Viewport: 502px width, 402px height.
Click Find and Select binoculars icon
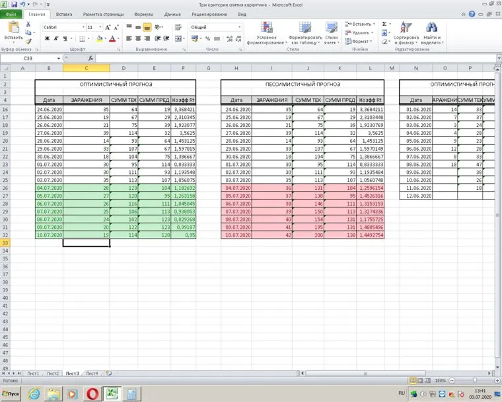tap(432, 28)
